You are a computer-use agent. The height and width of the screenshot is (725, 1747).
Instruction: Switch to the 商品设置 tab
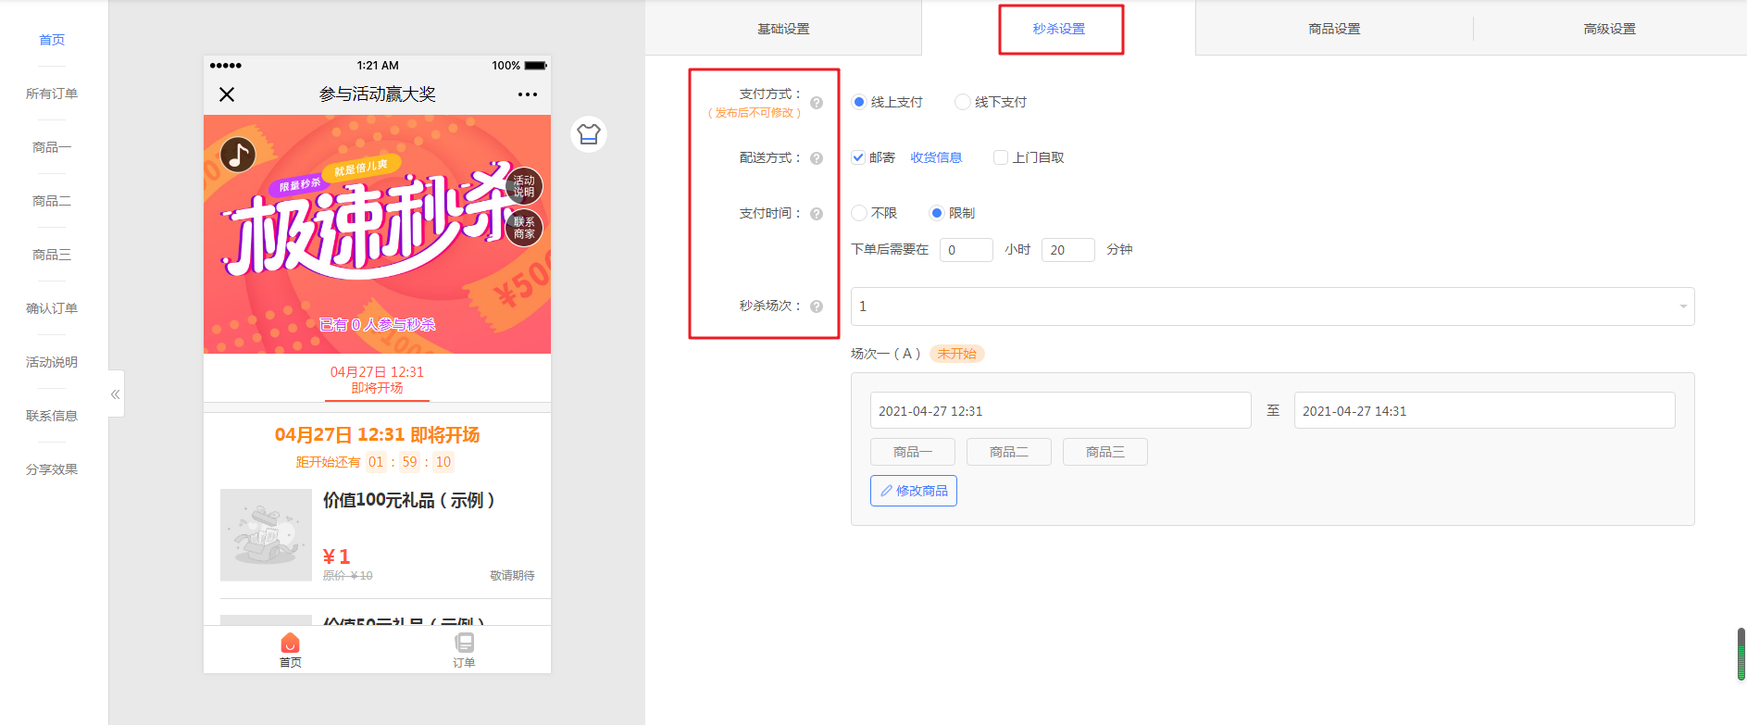(x=1334, y=29)
